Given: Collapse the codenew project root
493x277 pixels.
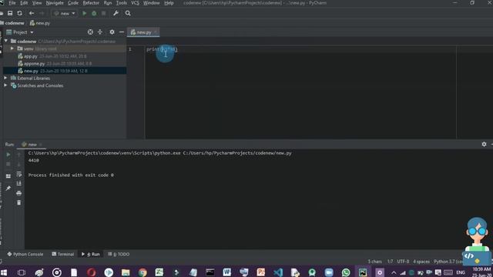Looking at the screenshot, I should point(6,41).
